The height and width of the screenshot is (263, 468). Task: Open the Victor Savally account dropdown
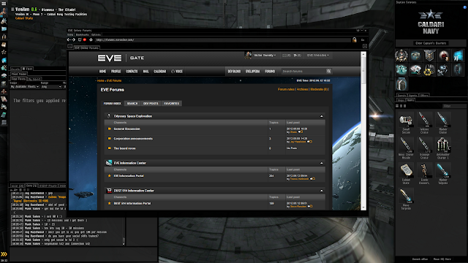[265, 56]
